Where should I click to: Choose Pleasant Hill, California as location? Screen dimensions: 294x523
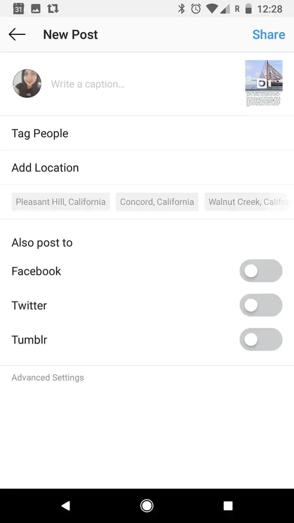pyautogui.click(x=60, y=201)
